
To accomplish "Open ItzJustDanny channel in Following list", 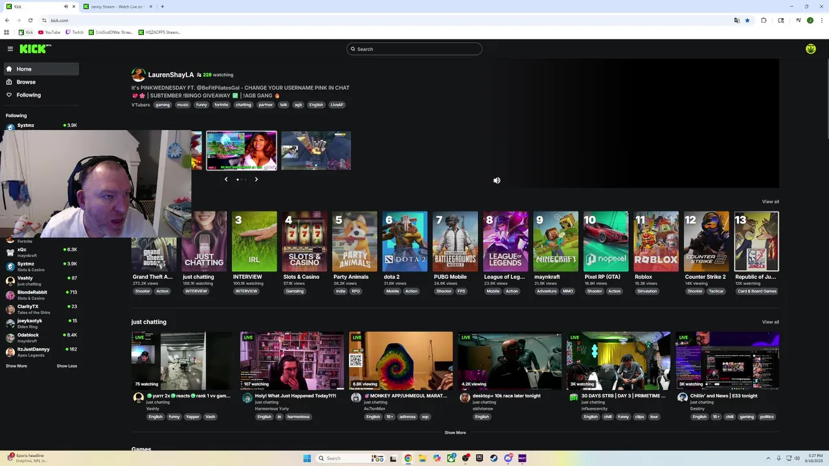I will pyautogui.click(x=40, y=352).
